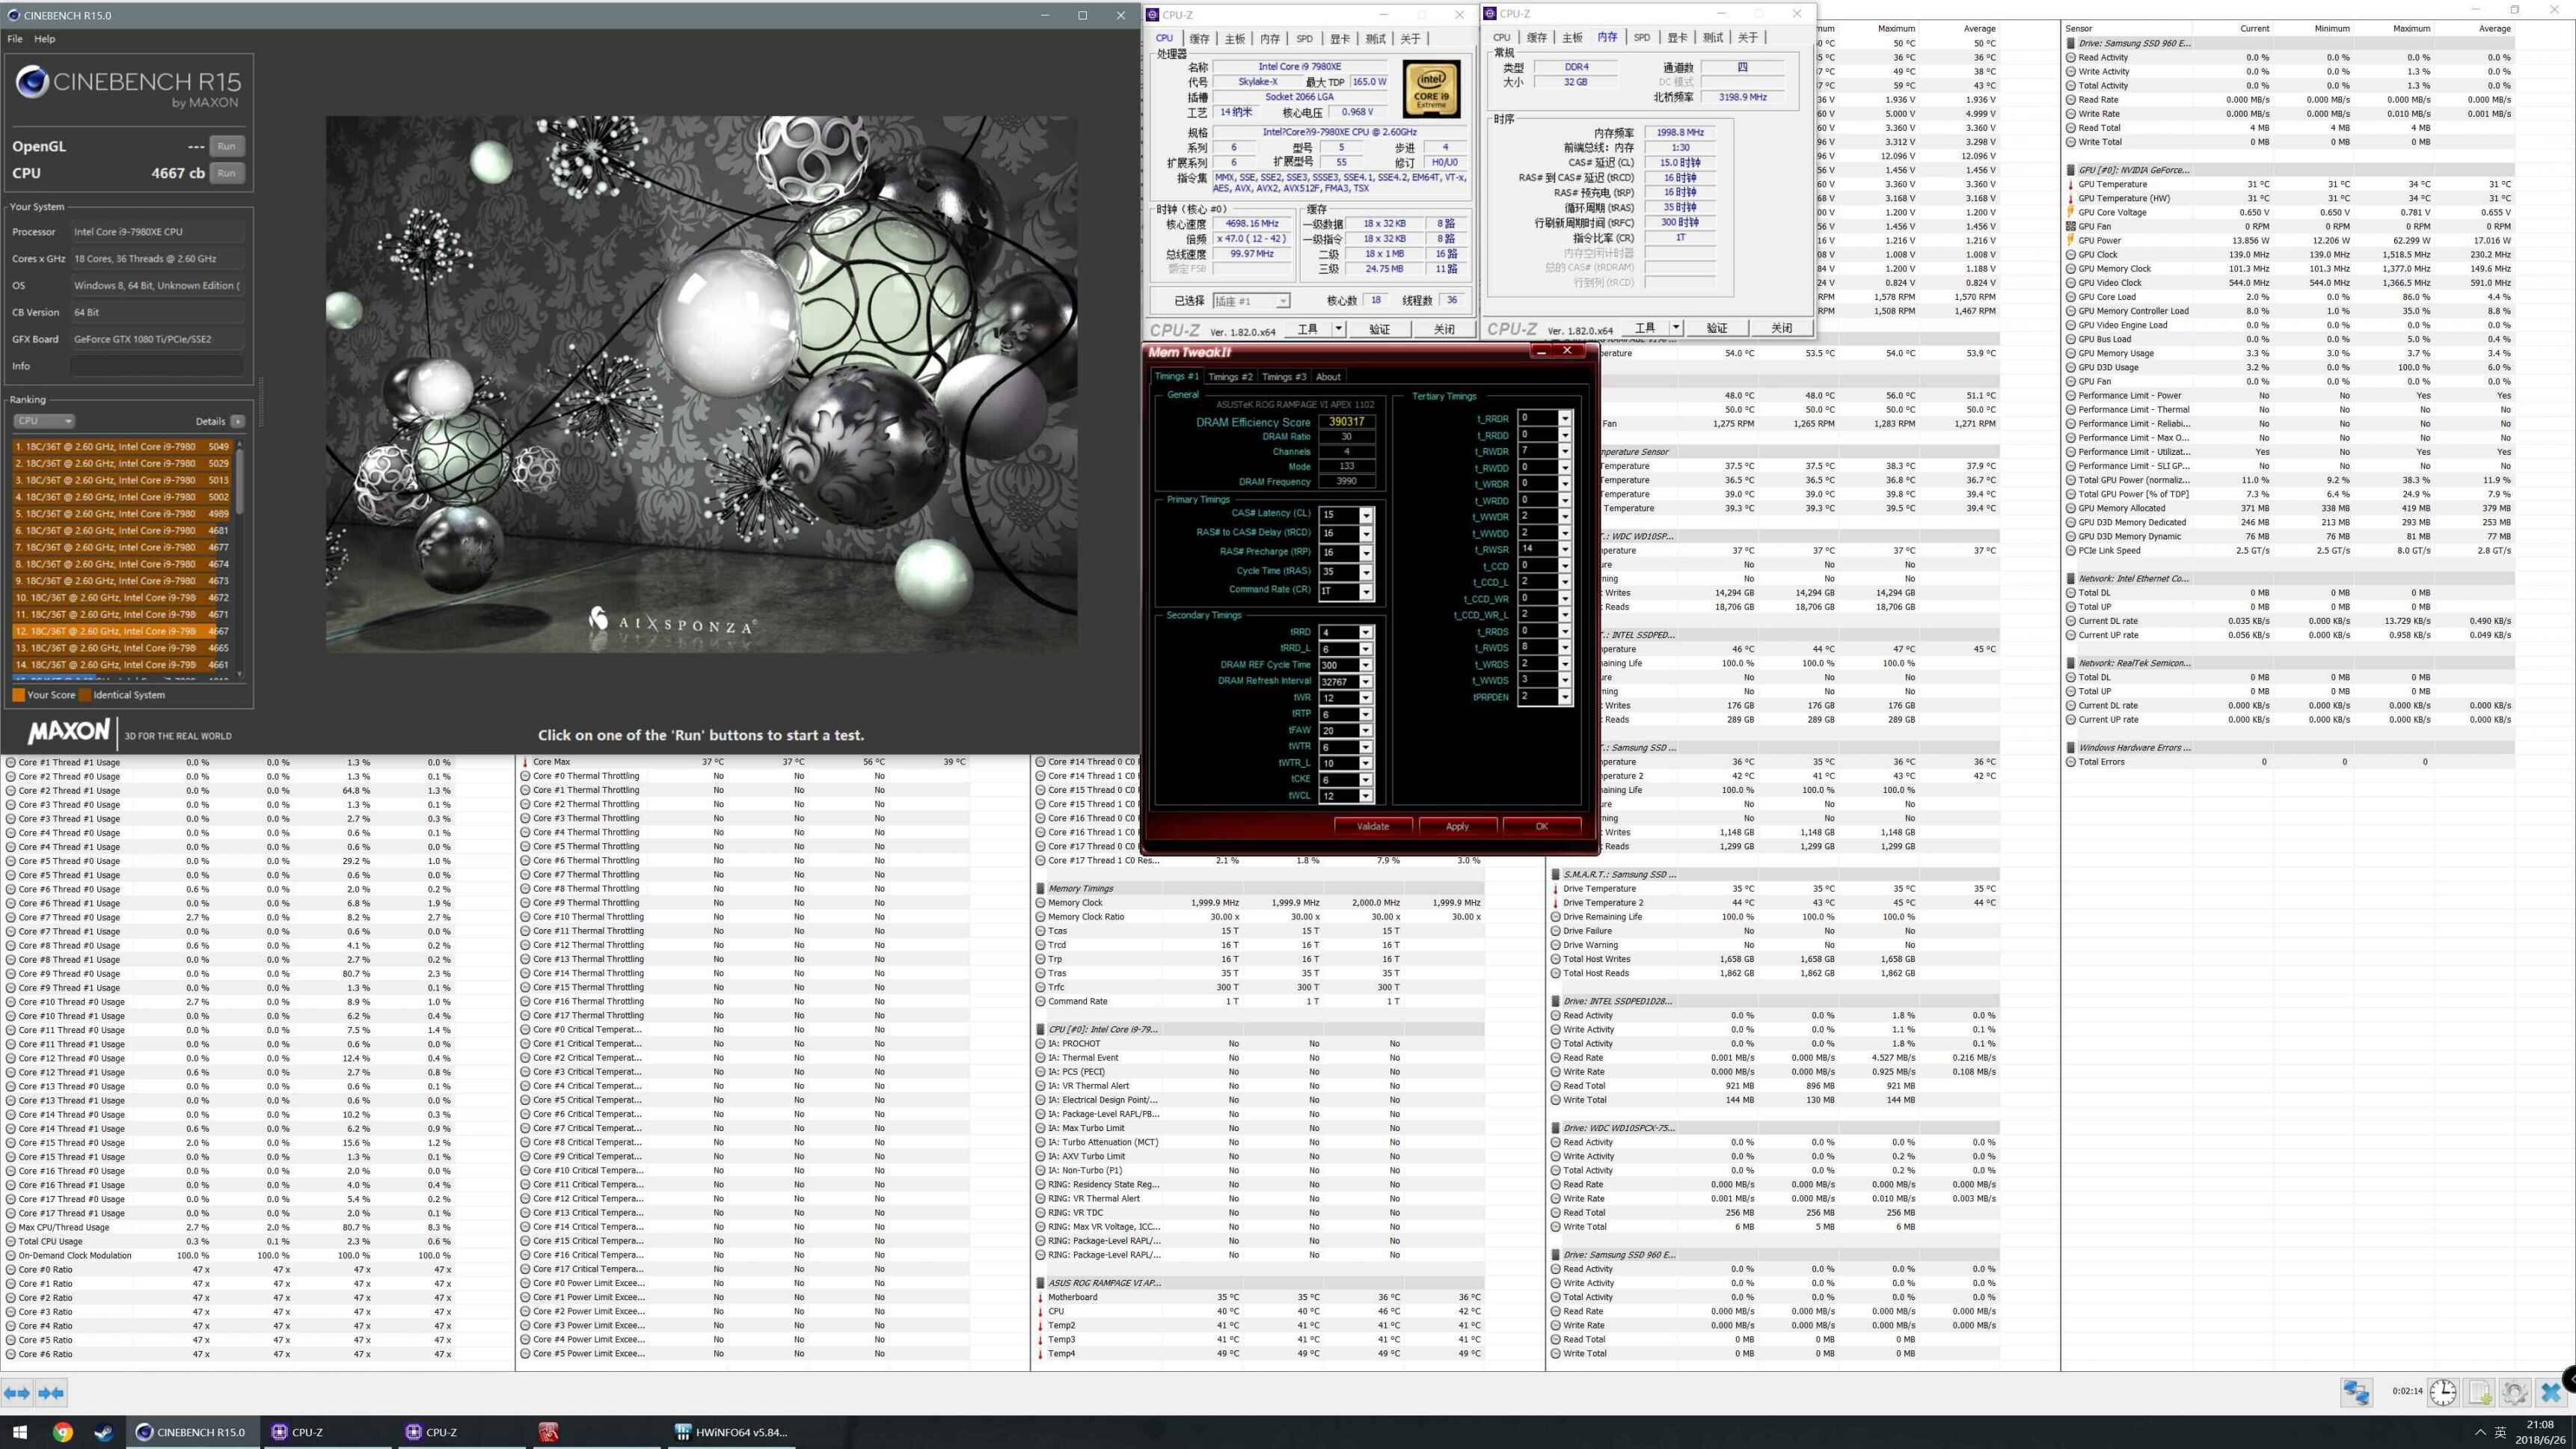This screenshot has width=2576, height=1449.
Task: Switch to Timings #3 tab
Action: pyautogui.click(x=1284, y=377)
